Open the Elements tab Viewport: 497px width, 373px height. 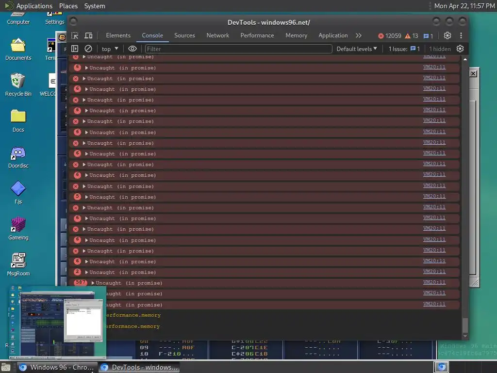coord(118,35)
